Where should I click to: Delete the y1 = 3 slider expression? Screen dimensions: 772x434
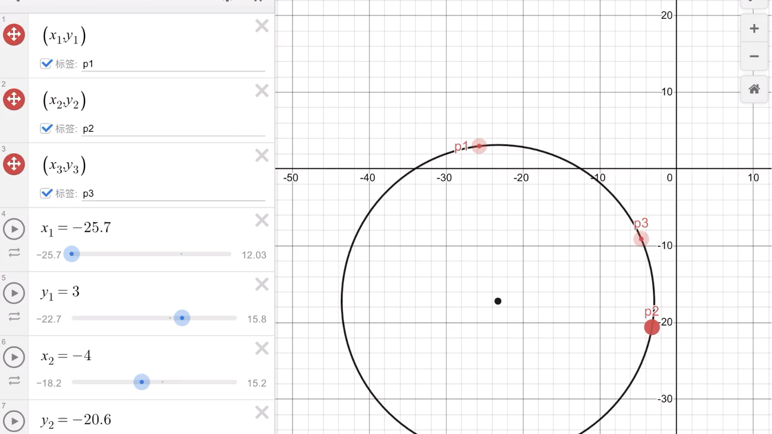pyautogui.click(x=262, y=285)
